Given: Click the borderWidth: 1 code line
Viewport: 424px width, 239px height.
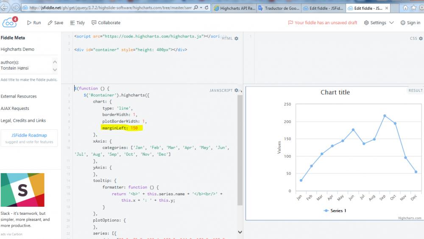Looking at the screenshot, I should (120, 115).
